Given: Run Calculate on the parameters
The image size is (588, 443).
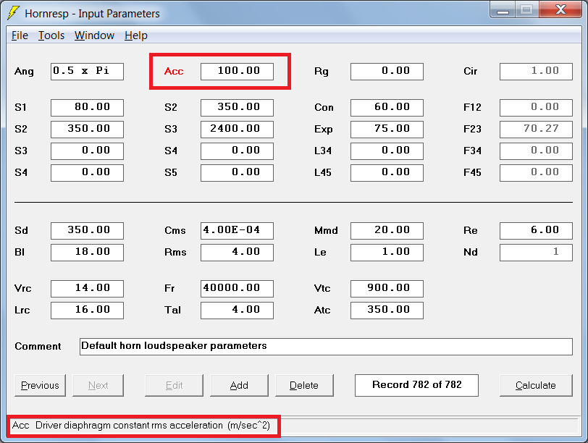Looking at the screenshot, I should 536,385.
